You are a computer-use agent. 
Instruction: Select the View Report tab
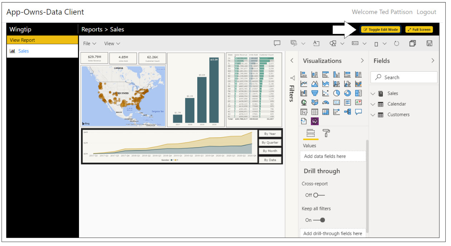pyautogui.click(x=43, y=40)
